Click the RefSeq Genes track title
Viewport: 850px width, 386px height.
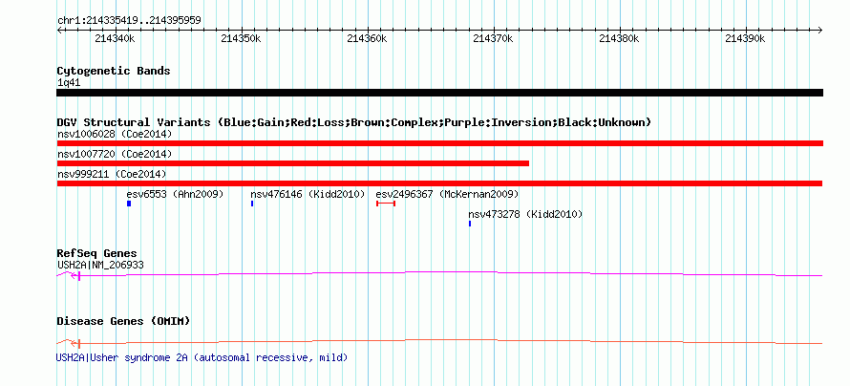point(96,253)
